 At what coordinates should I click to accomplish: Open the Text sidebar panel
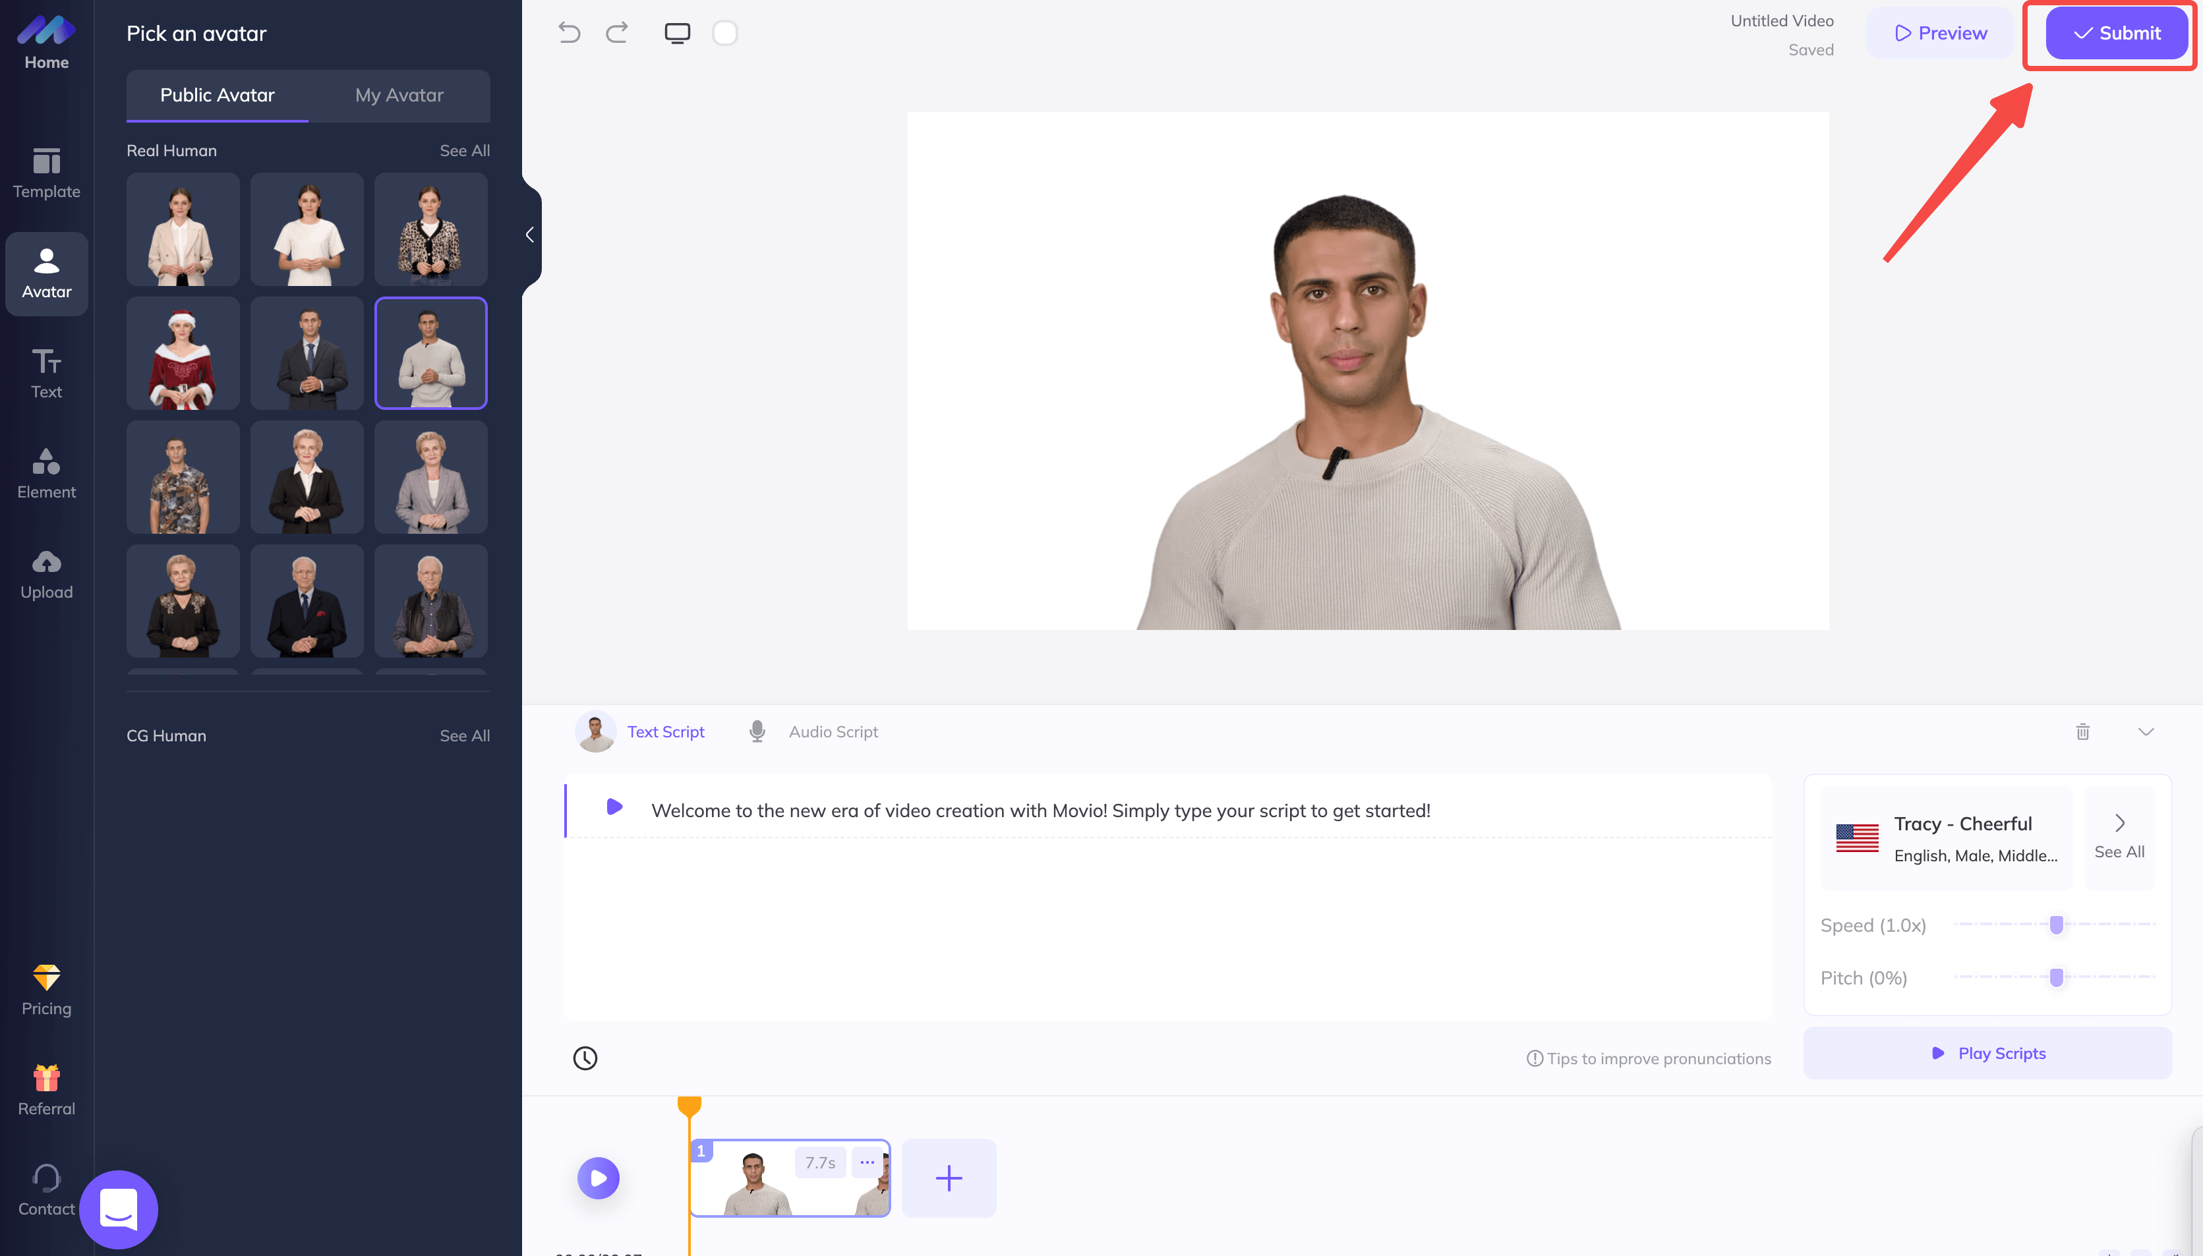point(47,374)
